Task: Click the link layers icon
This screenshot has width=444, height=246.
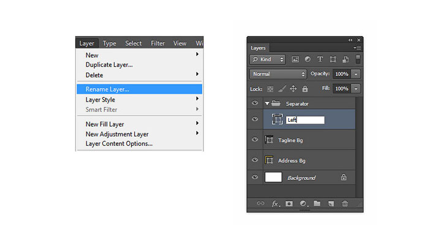Action: [x=260, y=203]
